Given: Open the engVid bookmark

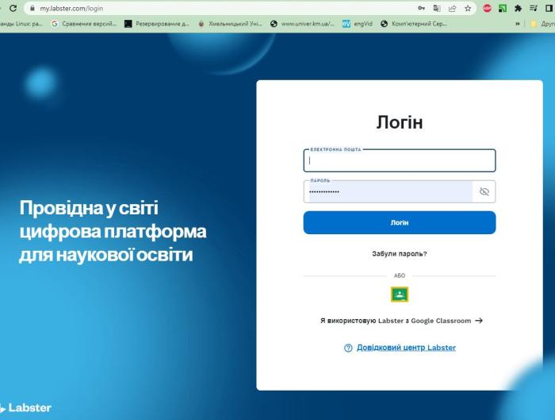Looking at the screenshot, I should (358, 24).
